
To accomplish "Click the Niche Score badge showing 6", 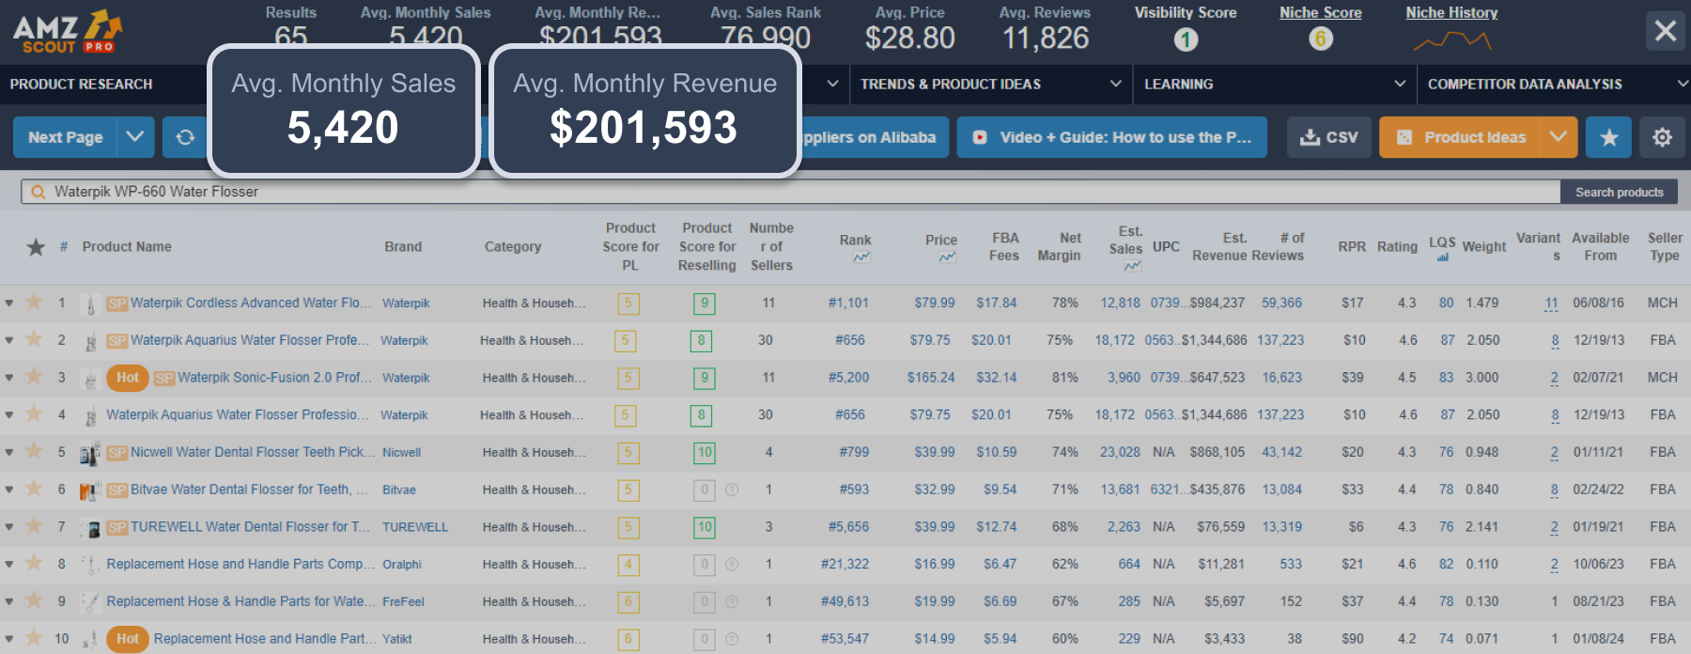I will [x=1321, y=39].
